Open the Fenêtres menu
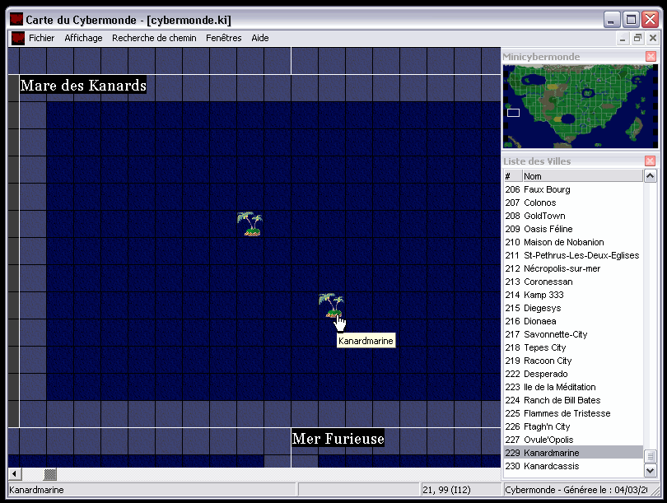This screenshot has height=503, width=667. click(224, 38)
